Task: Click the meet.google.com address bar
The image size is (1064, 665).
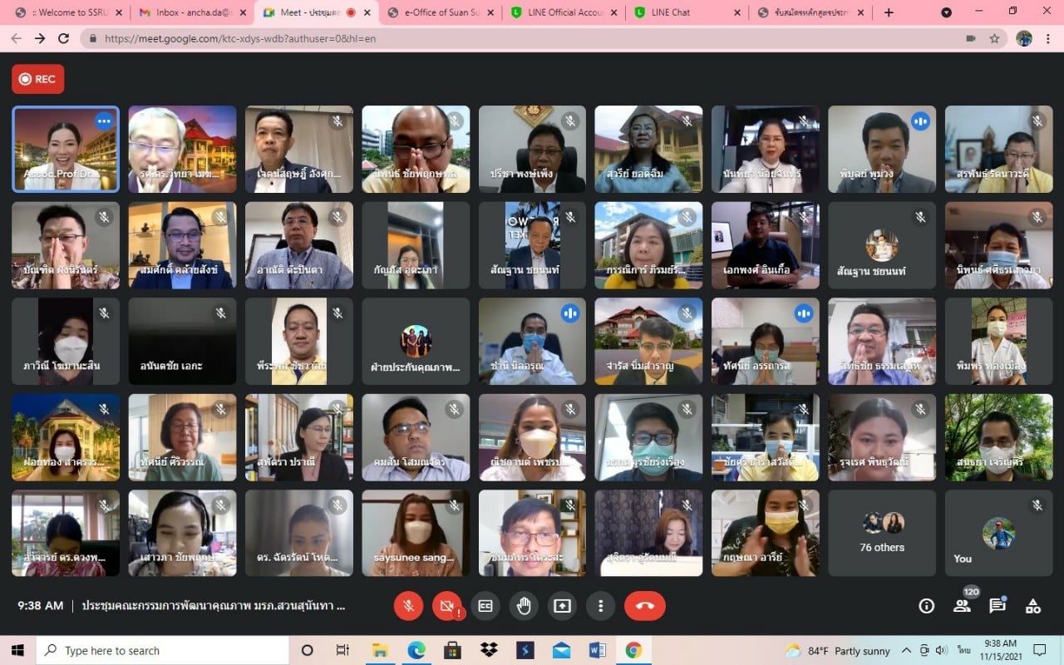Action: tap(499, 38)
